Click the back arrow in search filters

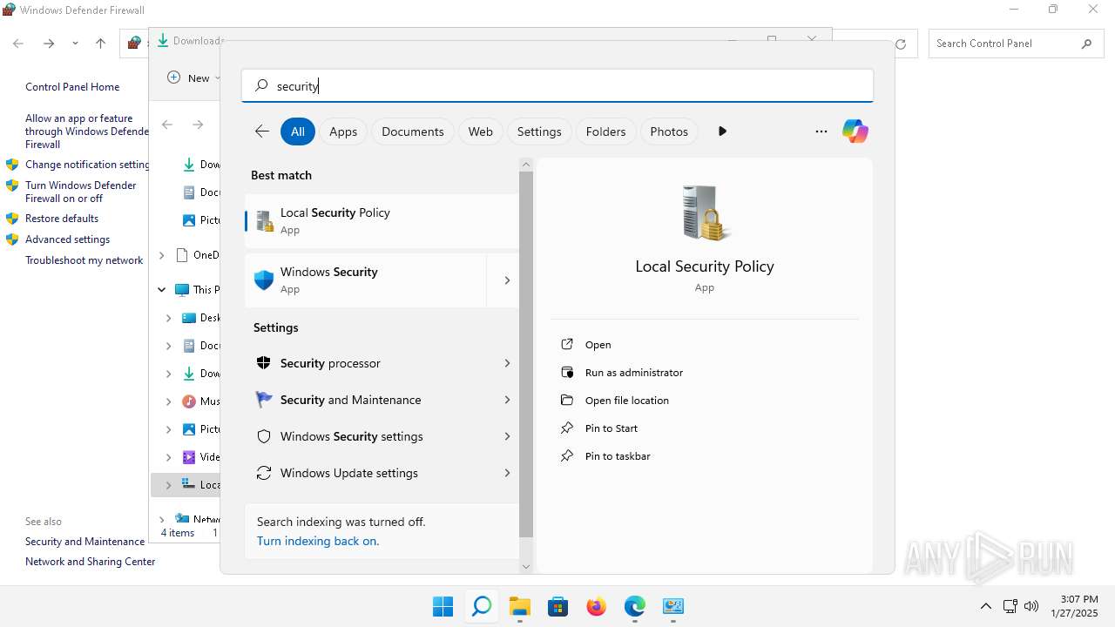click(x=261, y=131)
